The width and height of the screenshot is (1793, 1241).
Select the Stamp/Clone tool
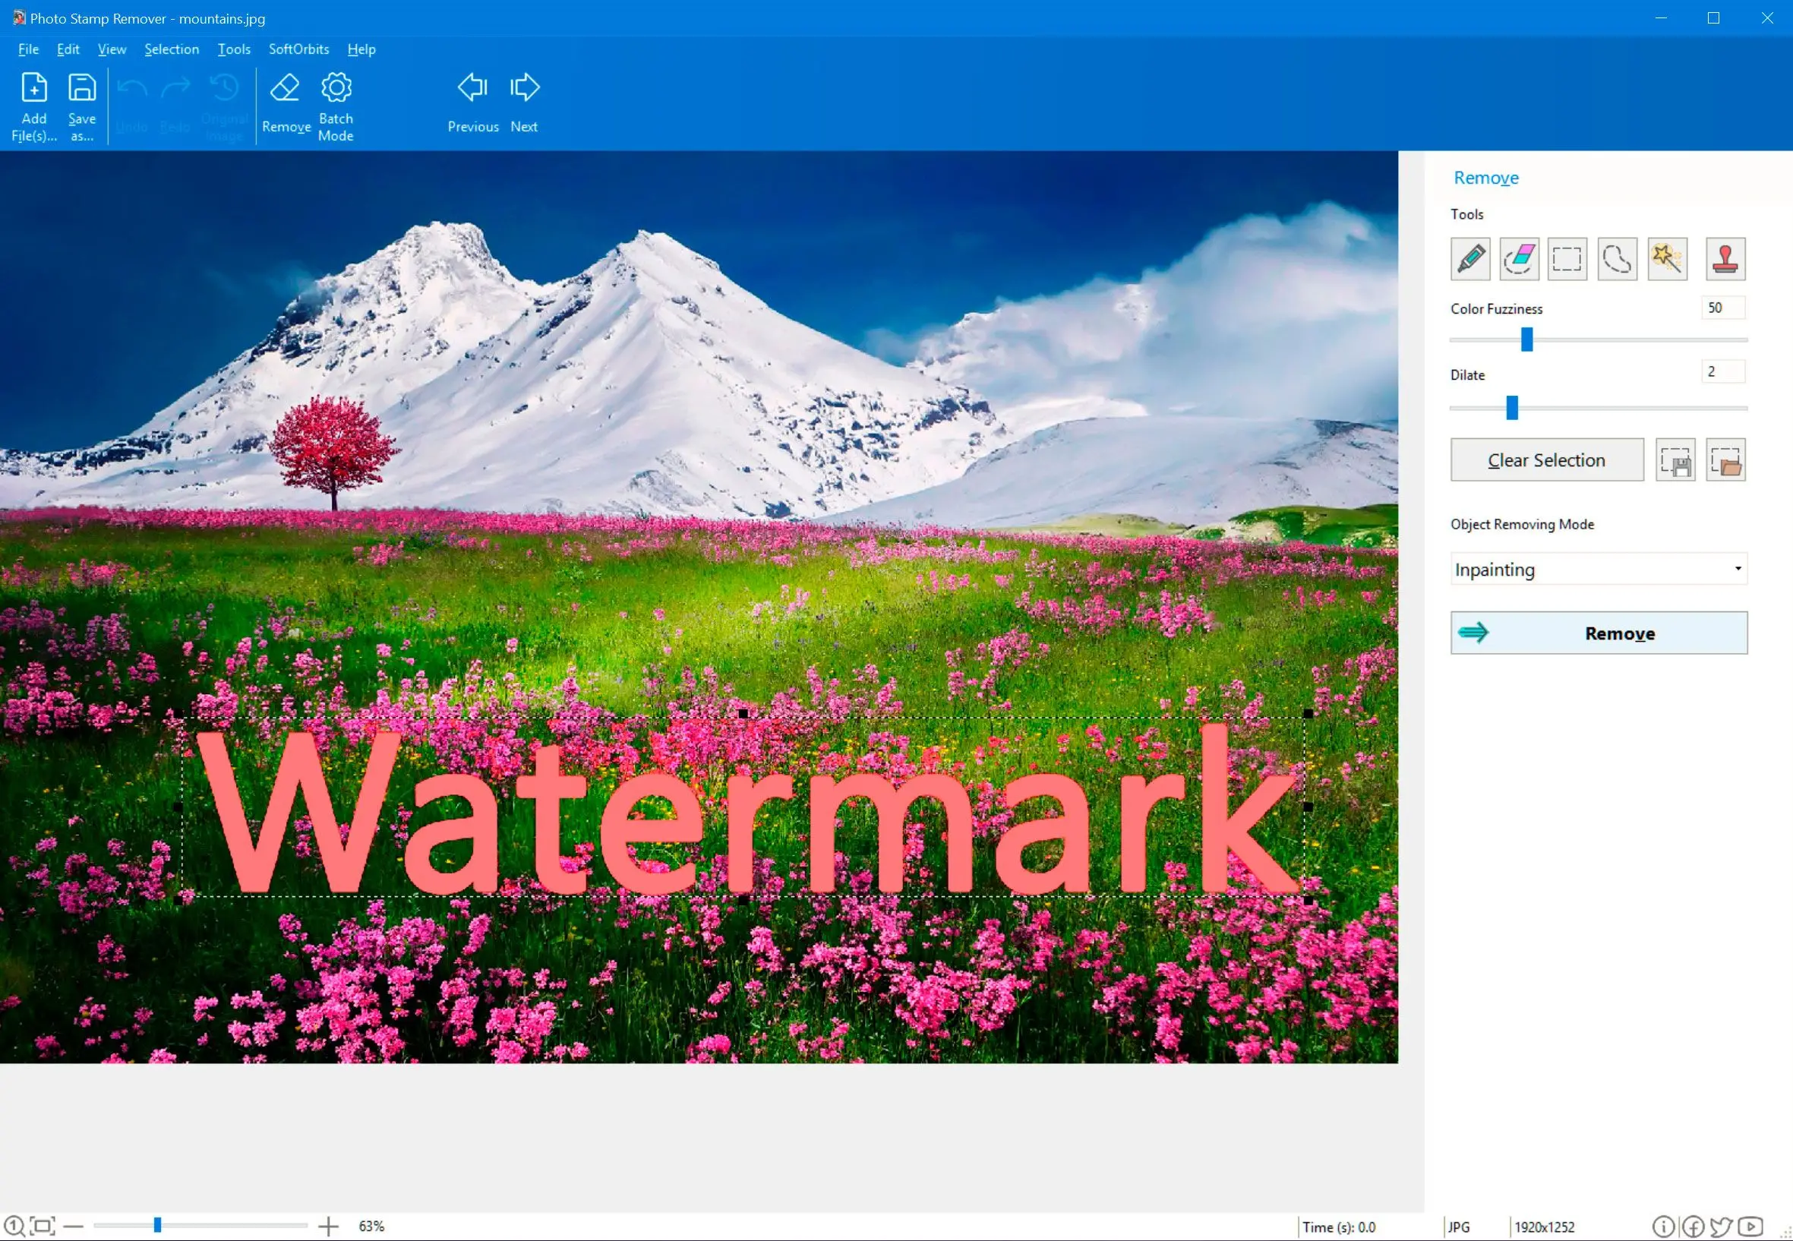(1725, 259)
